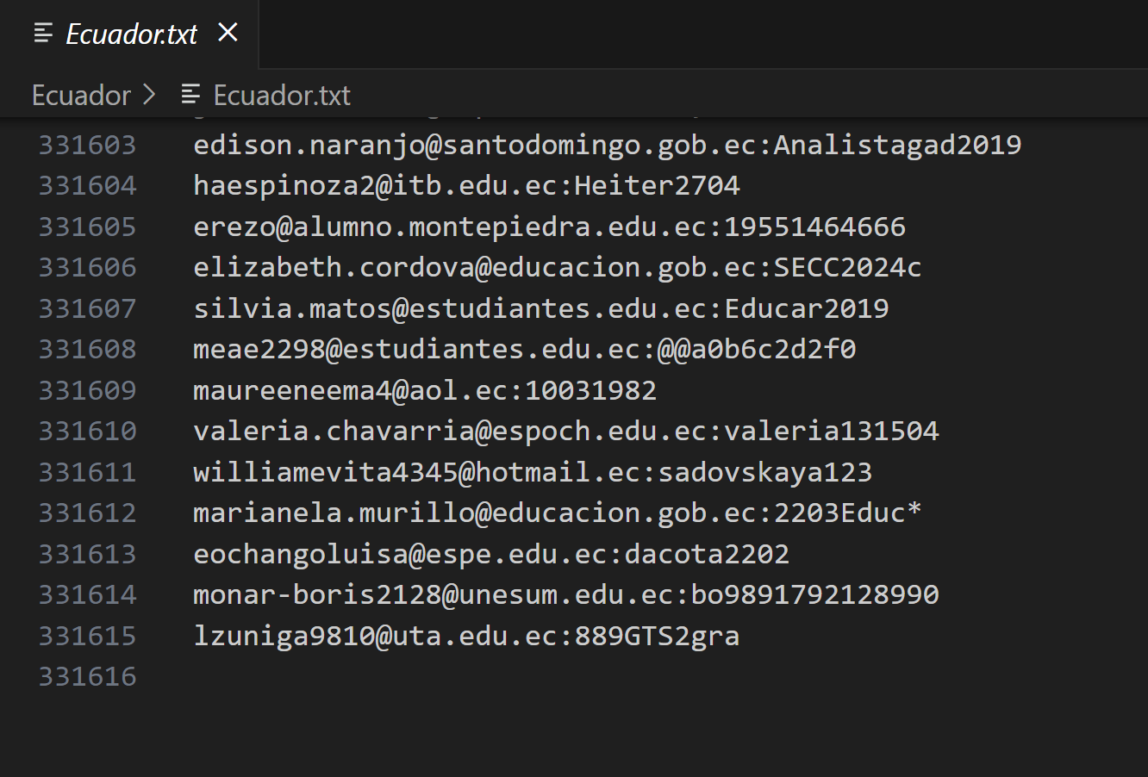Viewport: 1148px width, 777px height.
Task: Click the last line number 331616
Action: tap(87, 676)
